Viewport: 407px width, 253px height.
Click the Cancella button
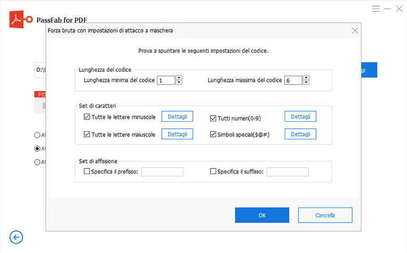point(325,215)
